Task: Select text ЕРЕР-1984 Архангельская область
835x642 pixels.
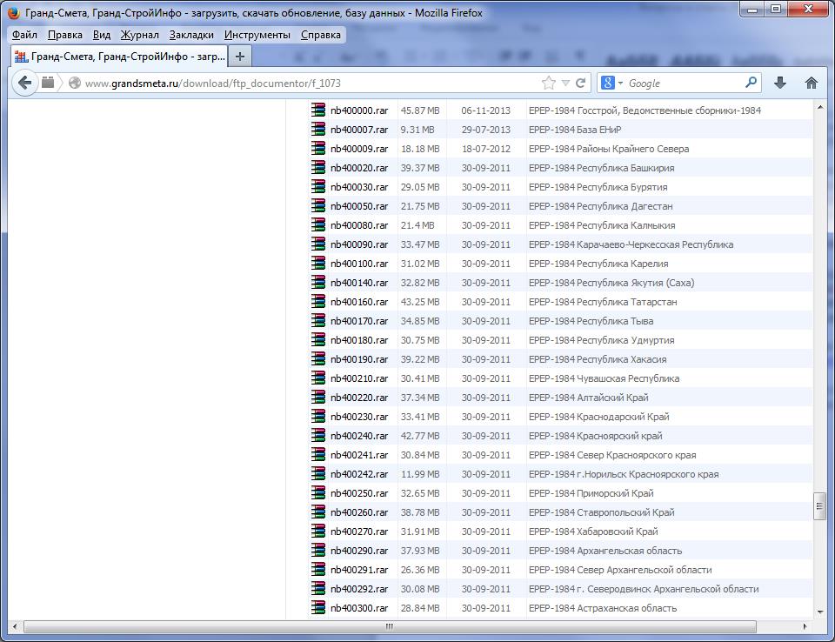Action: 605,551
